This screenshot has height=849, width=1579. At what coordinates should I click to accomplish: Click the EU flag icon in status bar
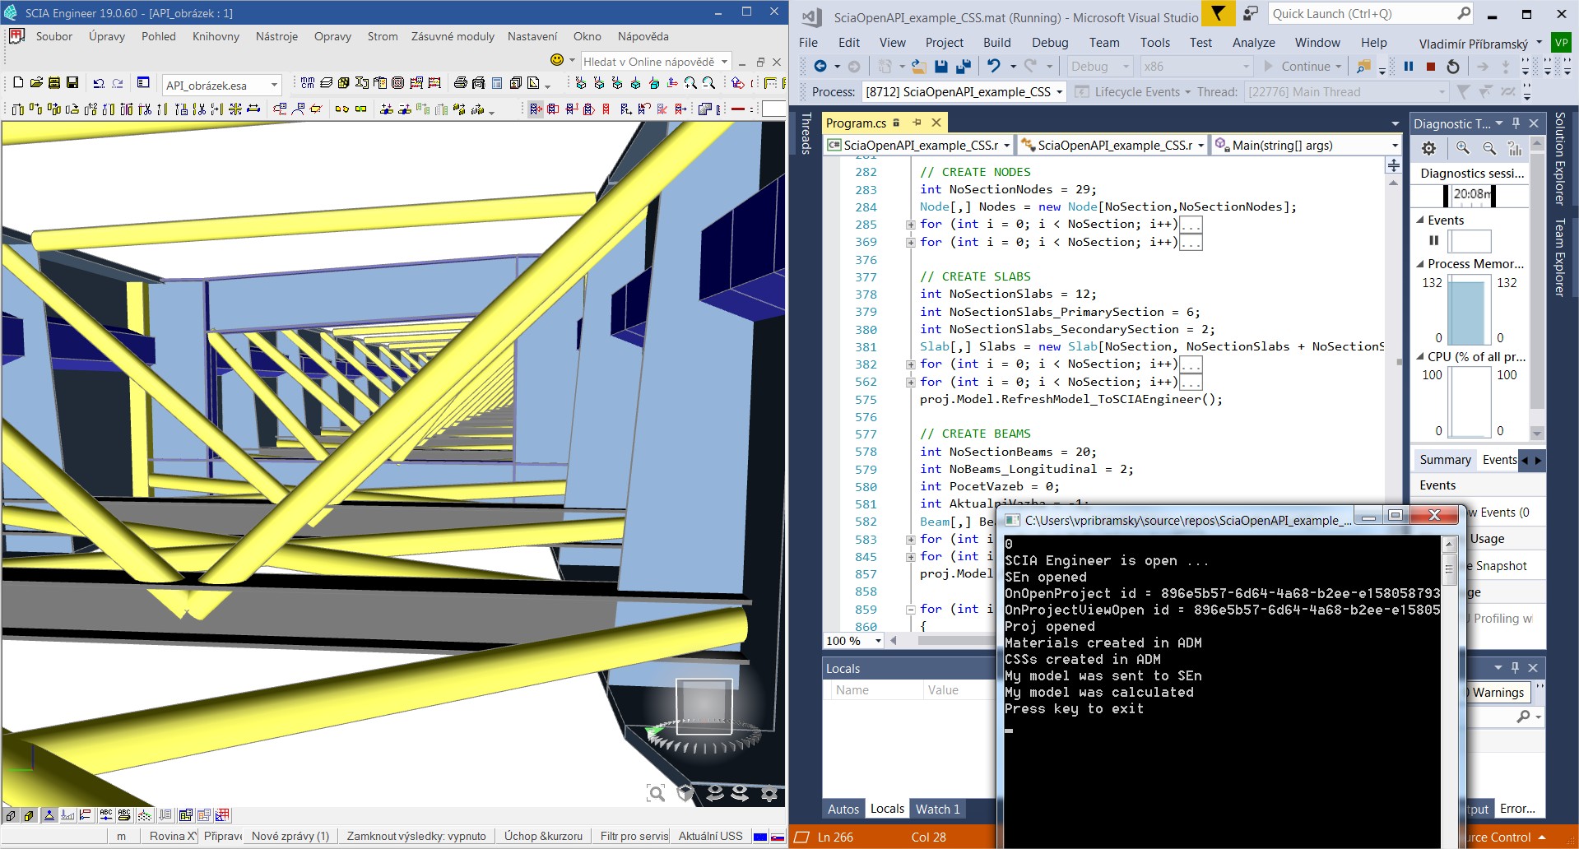(x=760, y=837)
